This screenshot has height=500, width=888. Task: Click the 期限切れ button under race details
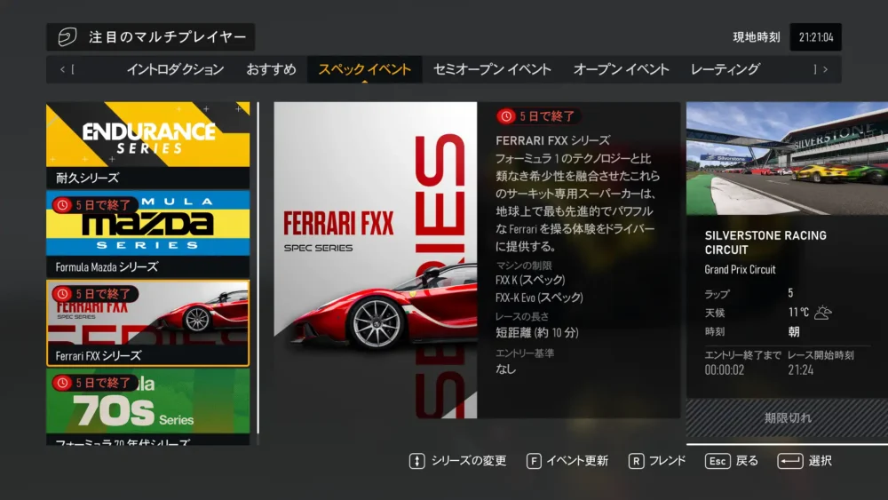(787, 417)
